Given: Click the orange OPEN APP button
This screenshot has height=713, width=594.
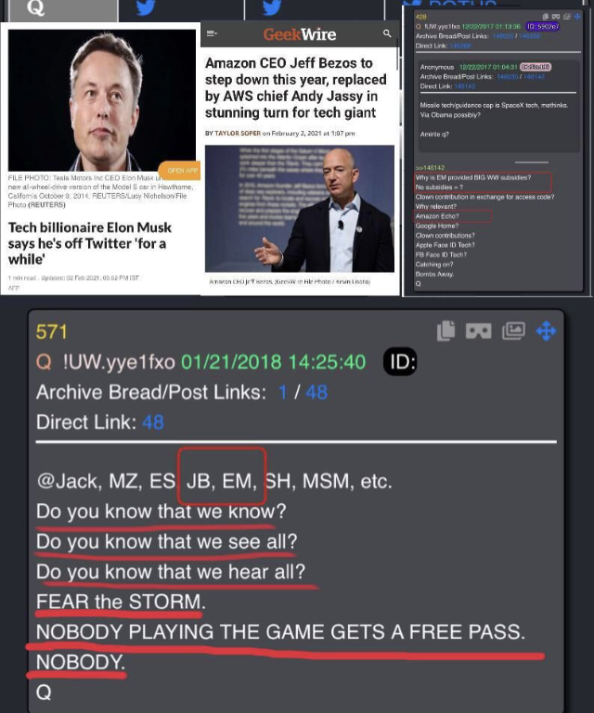Looking at the screenshot, I should [180, 171].
